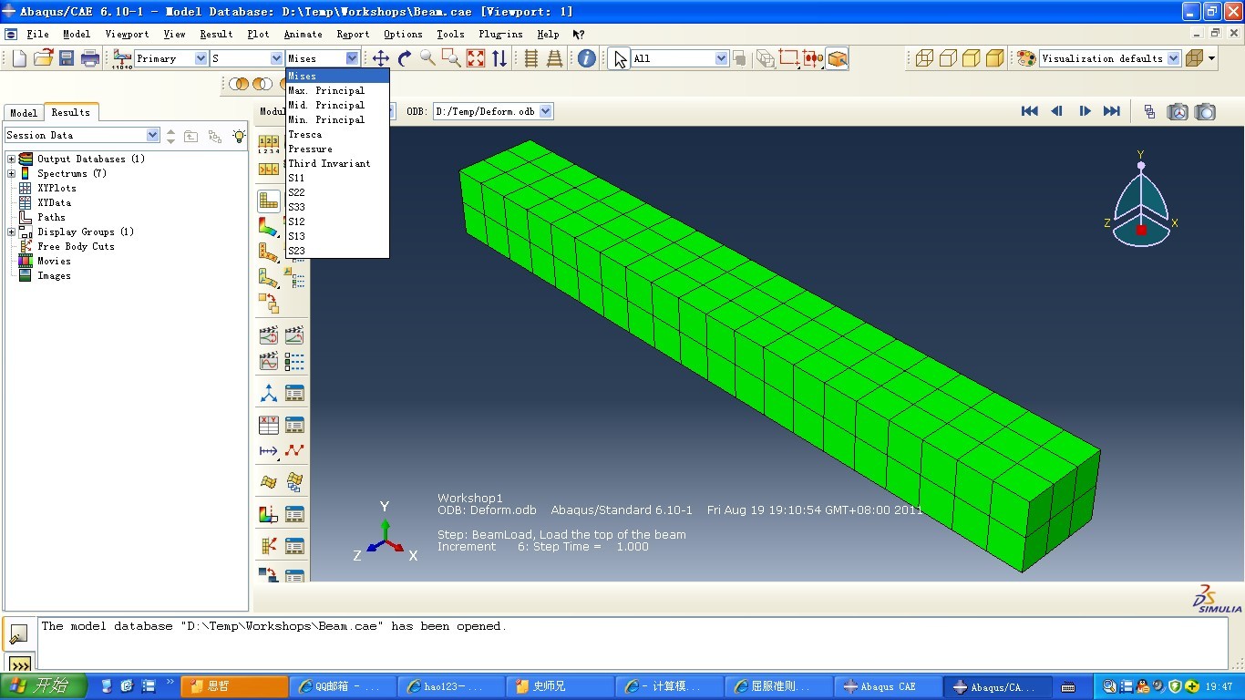The image size is (1245, 700).
Task: Toggle perspective off with left ladder icon
Action: (531, 58)
